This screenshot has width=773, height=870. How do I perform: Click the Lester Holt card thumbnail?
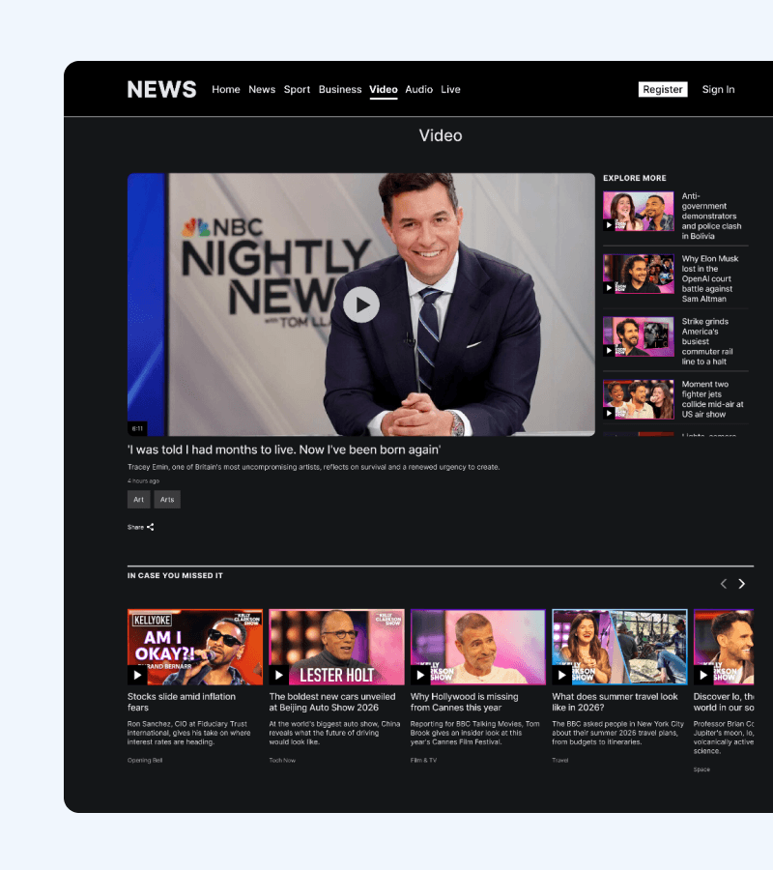(x=336, y=647)
